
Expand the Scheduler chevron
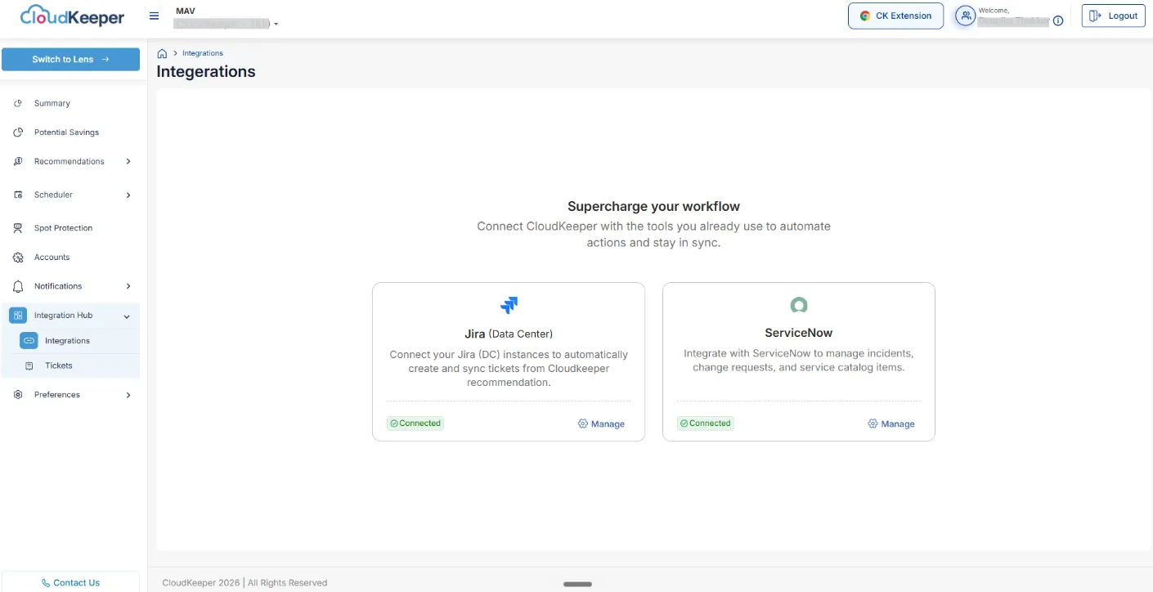(x=128, y=195)
